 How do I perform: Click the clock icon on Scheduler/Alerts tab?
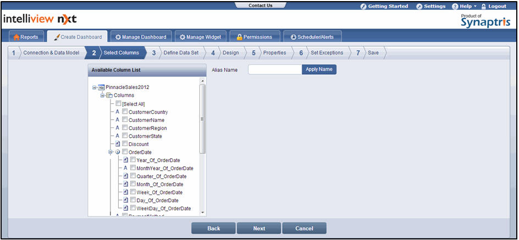point(293,37)
